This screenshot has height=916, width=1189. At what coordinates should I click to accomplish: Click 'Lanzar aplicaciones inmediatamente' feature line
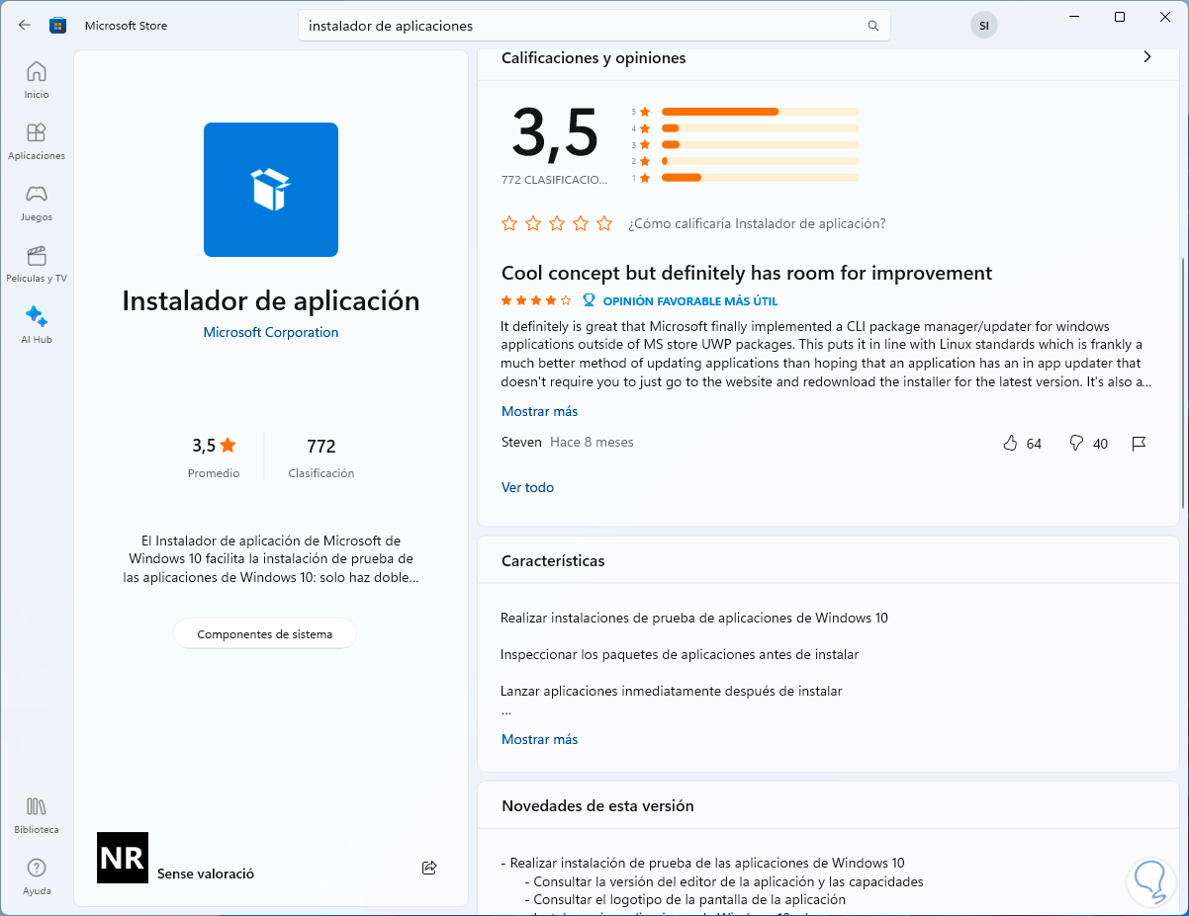pos(672,691)
